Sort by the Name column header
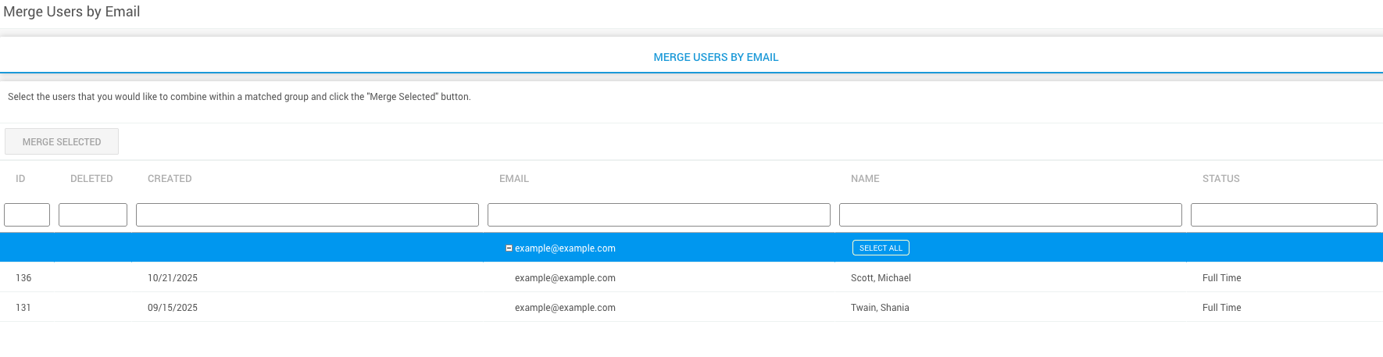The width and height of the screenshot is (1383, 357). coord(865,179)
